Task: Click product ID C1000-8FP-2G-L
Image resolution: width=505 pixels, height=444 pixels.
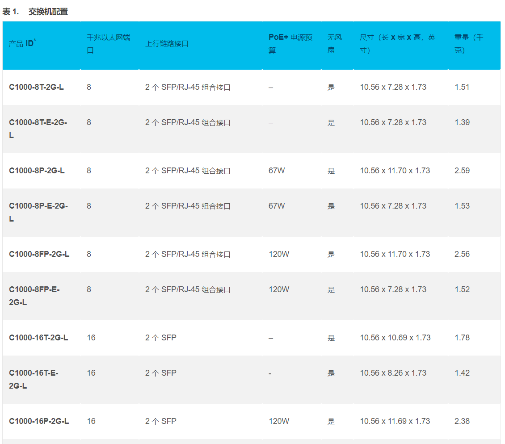Action: point(39,254)
